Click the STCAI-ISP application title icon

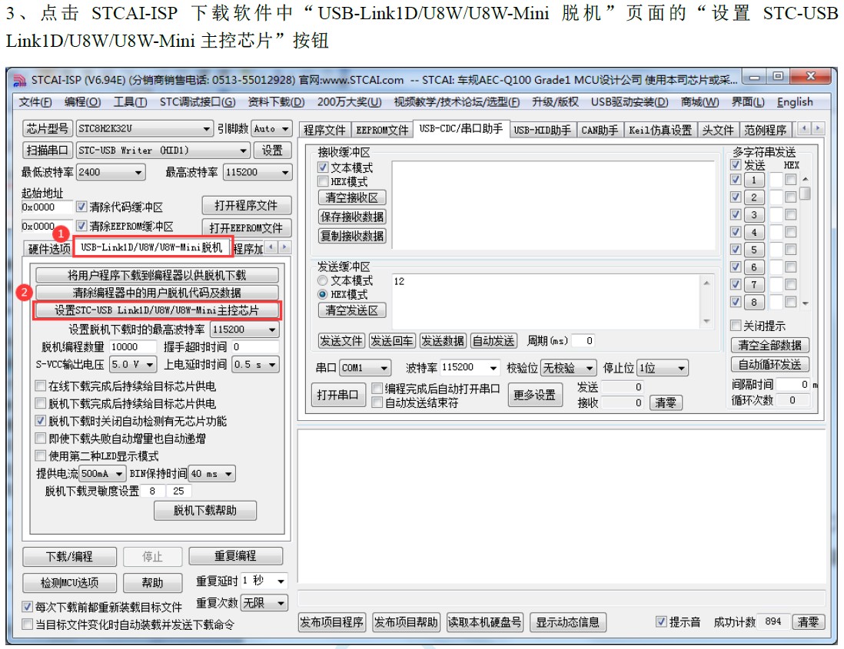pyautogui.click(x=19, y=80)
